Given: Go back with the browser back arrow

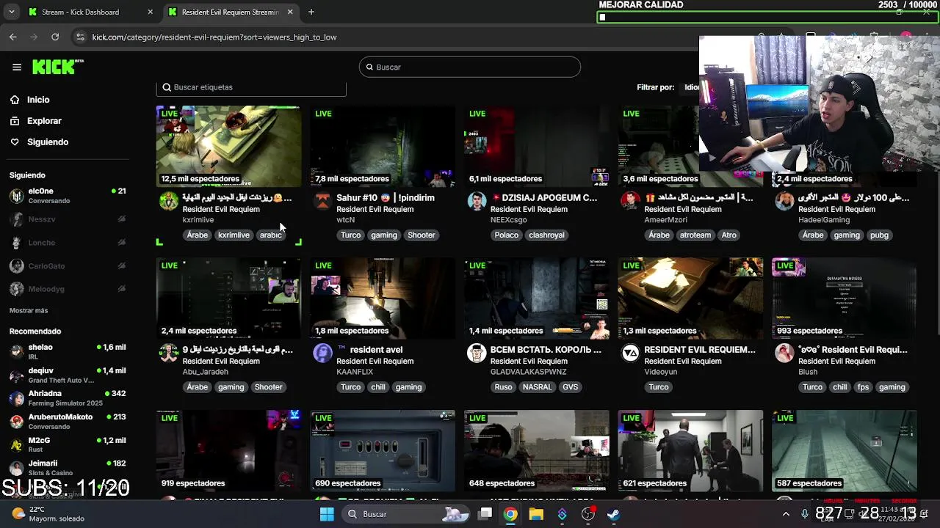Looking at the screenshot, I should (13, 37).
